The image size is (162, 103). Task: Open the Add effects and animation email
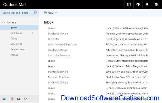(98, 50)
